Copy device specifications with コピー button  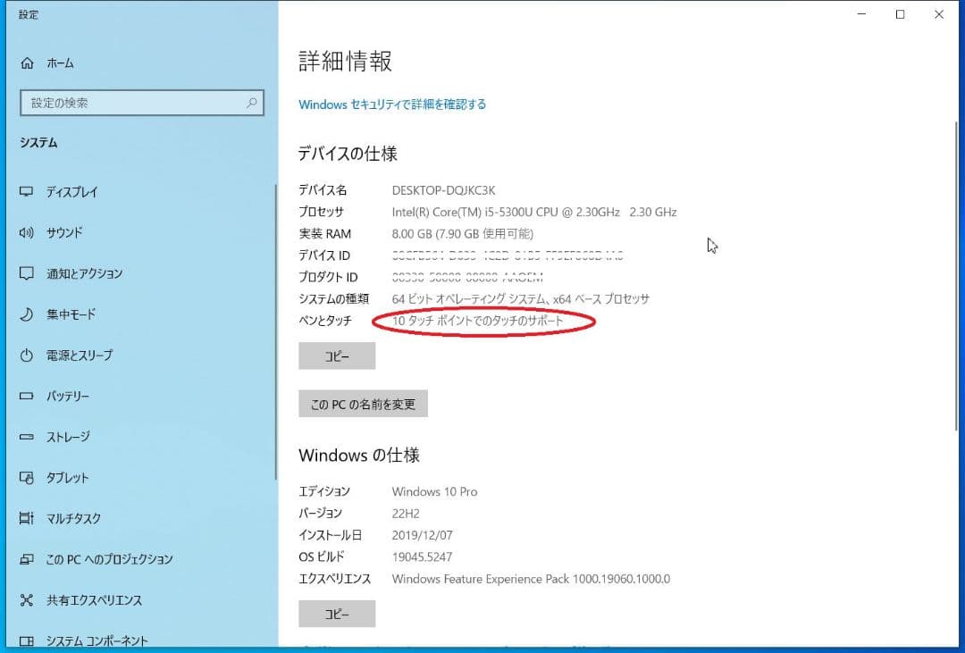point(337,356)
